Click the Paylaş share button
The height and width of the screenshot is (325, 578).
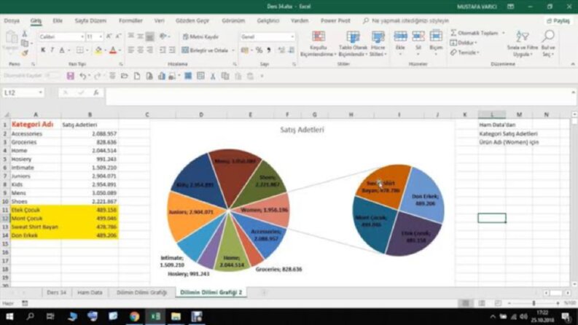(558, 21)
